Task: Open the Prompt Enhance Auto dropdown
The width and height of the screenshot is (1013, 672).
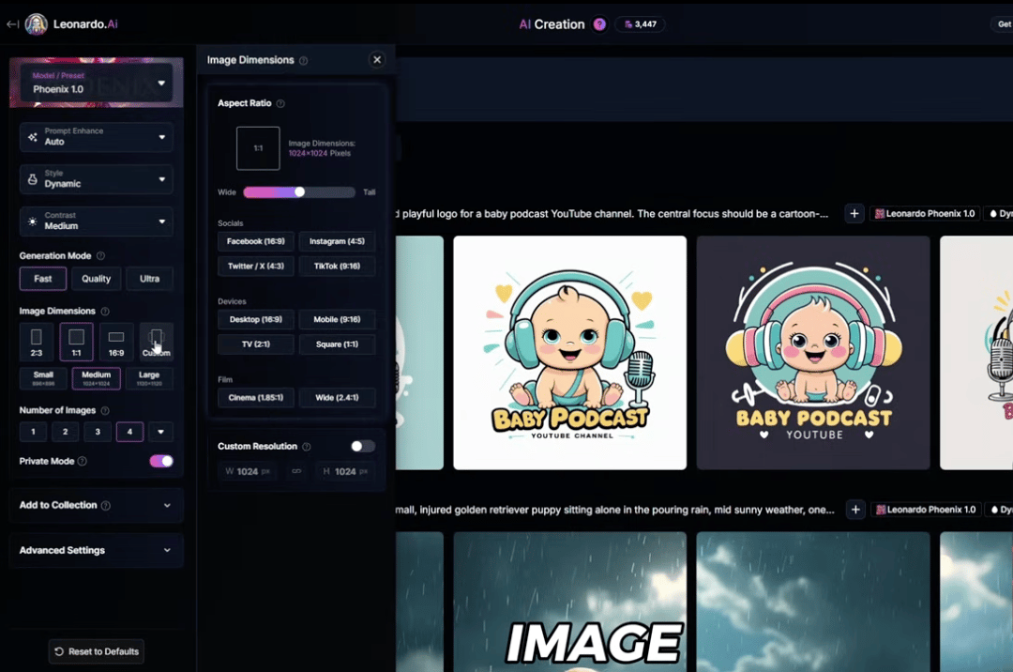Action: coord(97,136)
